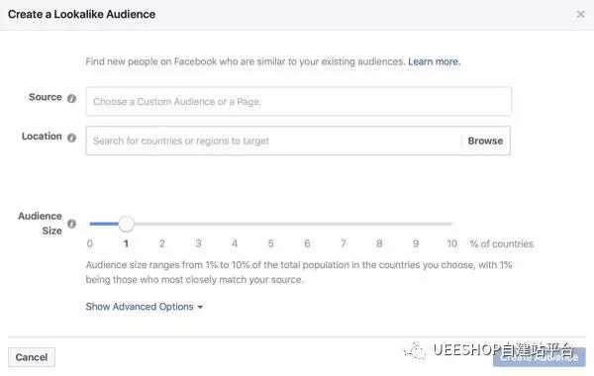Click the Location search field
This screenshot has height=376, width=594.
click(273, 141)
